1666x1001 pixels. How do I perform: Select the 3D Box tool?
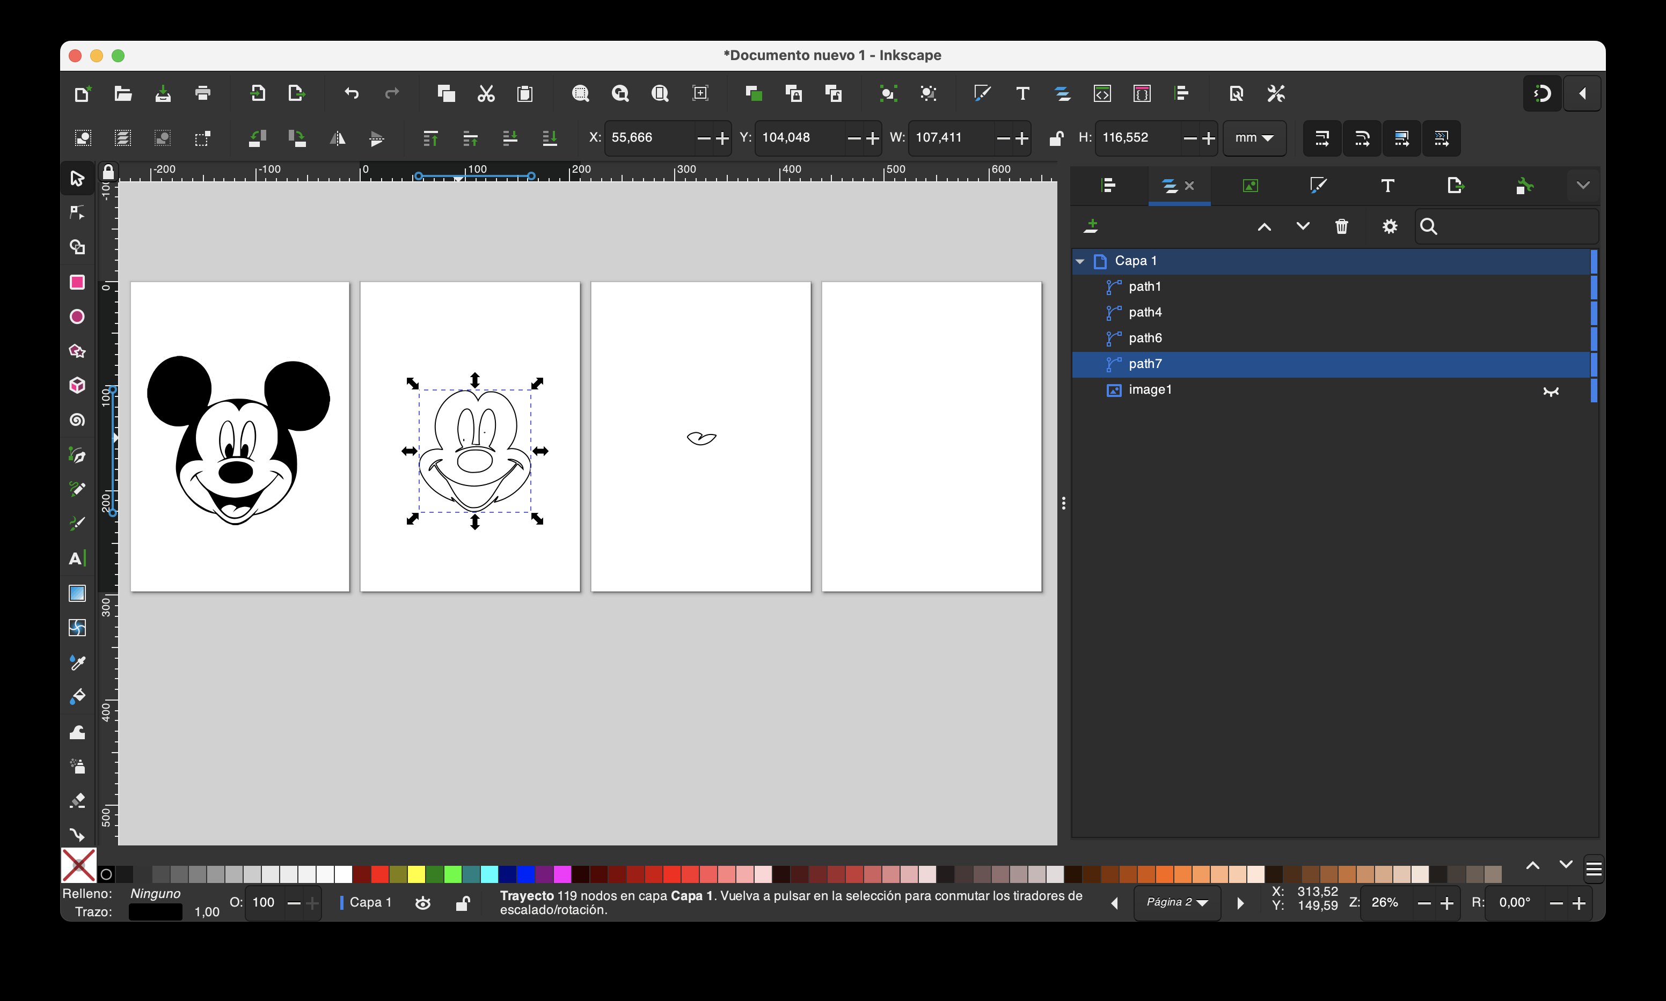pos(77,385)
